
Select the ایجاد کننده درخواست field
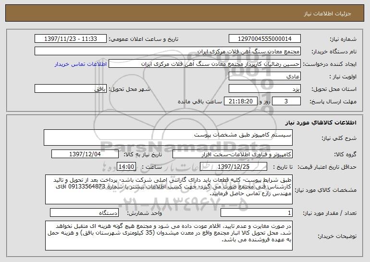pyautogui.click(x=205, y=64)
